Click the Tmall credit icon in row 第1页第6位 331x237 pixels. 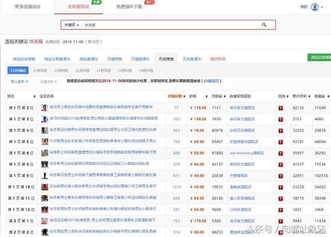tap(280, 154)
